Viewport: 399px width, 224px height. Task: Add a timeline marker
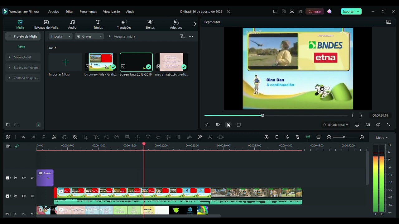277,137
